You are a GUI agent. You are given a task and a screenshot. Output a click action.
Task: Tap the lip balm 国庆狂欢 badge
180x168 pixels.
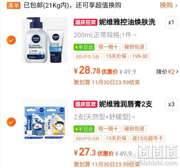[86, 104]
